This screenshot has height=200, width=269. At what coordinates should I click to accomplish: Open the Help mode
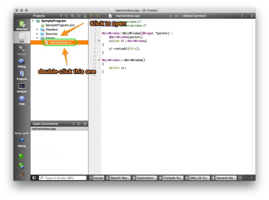point(22,100)
